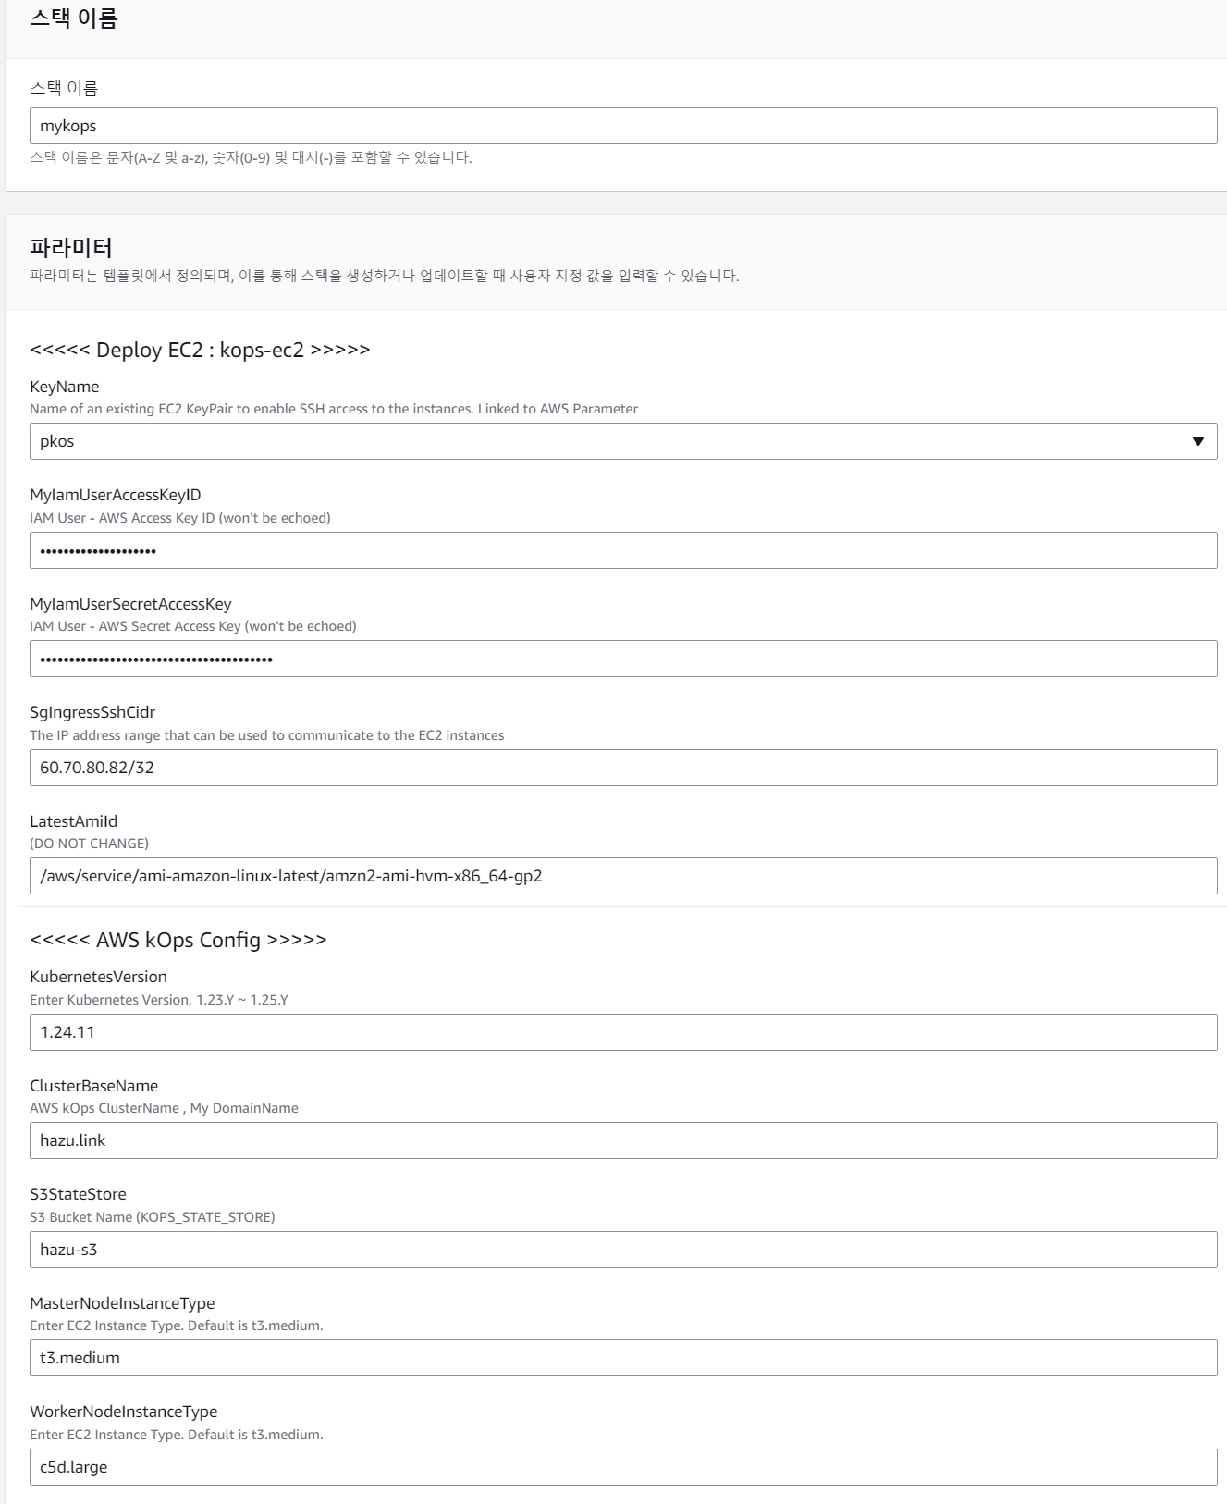The width and height of the screenshot is (1227, 1504).
Task: Click 'S3 Bucket Name (KOPS_STATE_STORE)' hint
Action: point(153,1217)
